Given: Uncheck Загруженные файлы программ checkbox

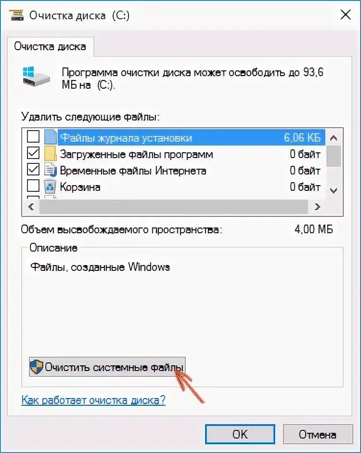Looking at the screenshot, I should (33, 153).
